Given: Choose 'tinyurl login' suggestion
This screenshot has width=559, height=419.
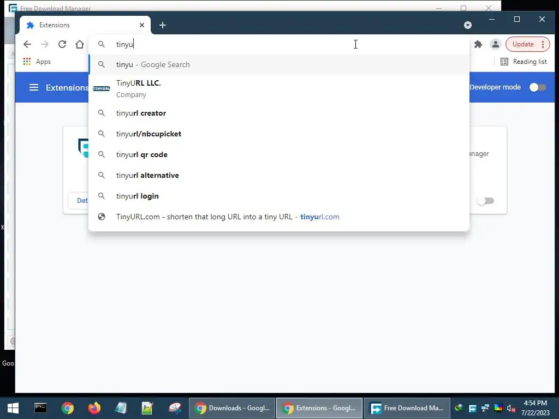Looking at the screenshot, I should pyautogui.click(x=279, y=196).
